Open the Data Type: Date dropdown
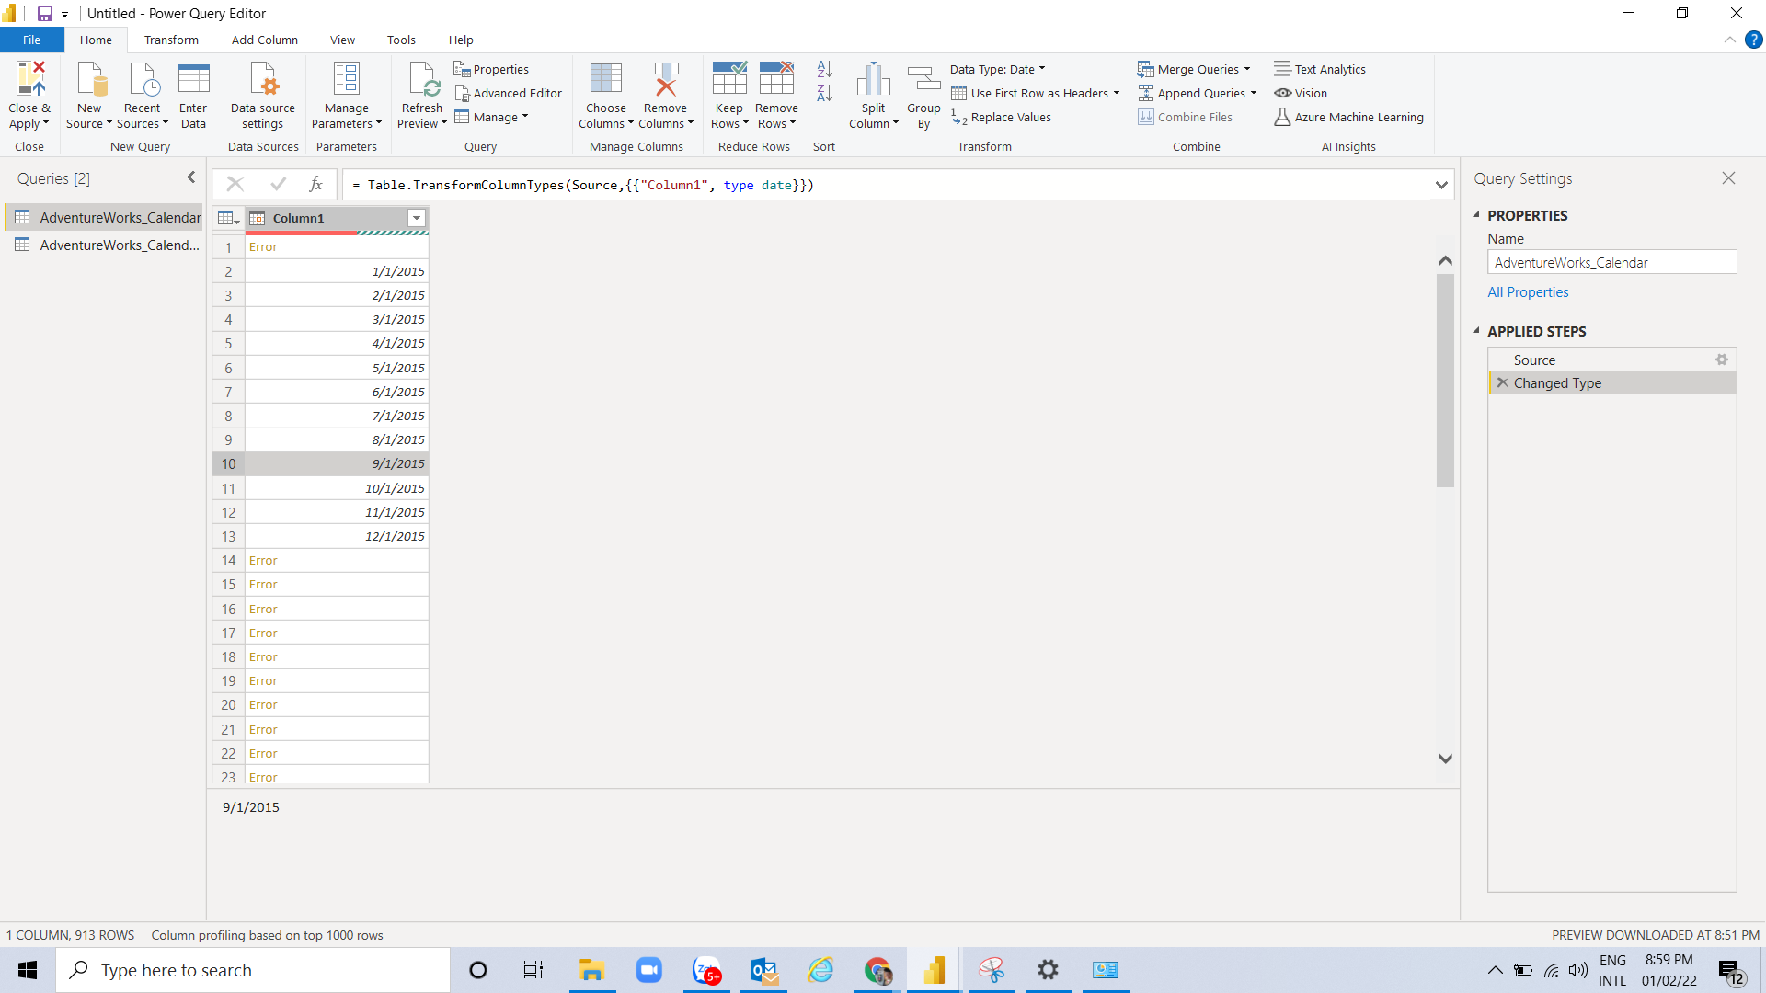Image resolution: width=1766 pixels, height=993 pixels. tap(997, 69)
